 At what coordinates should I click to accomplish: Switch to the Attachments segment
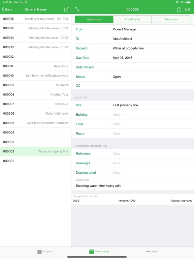(132, 19)
